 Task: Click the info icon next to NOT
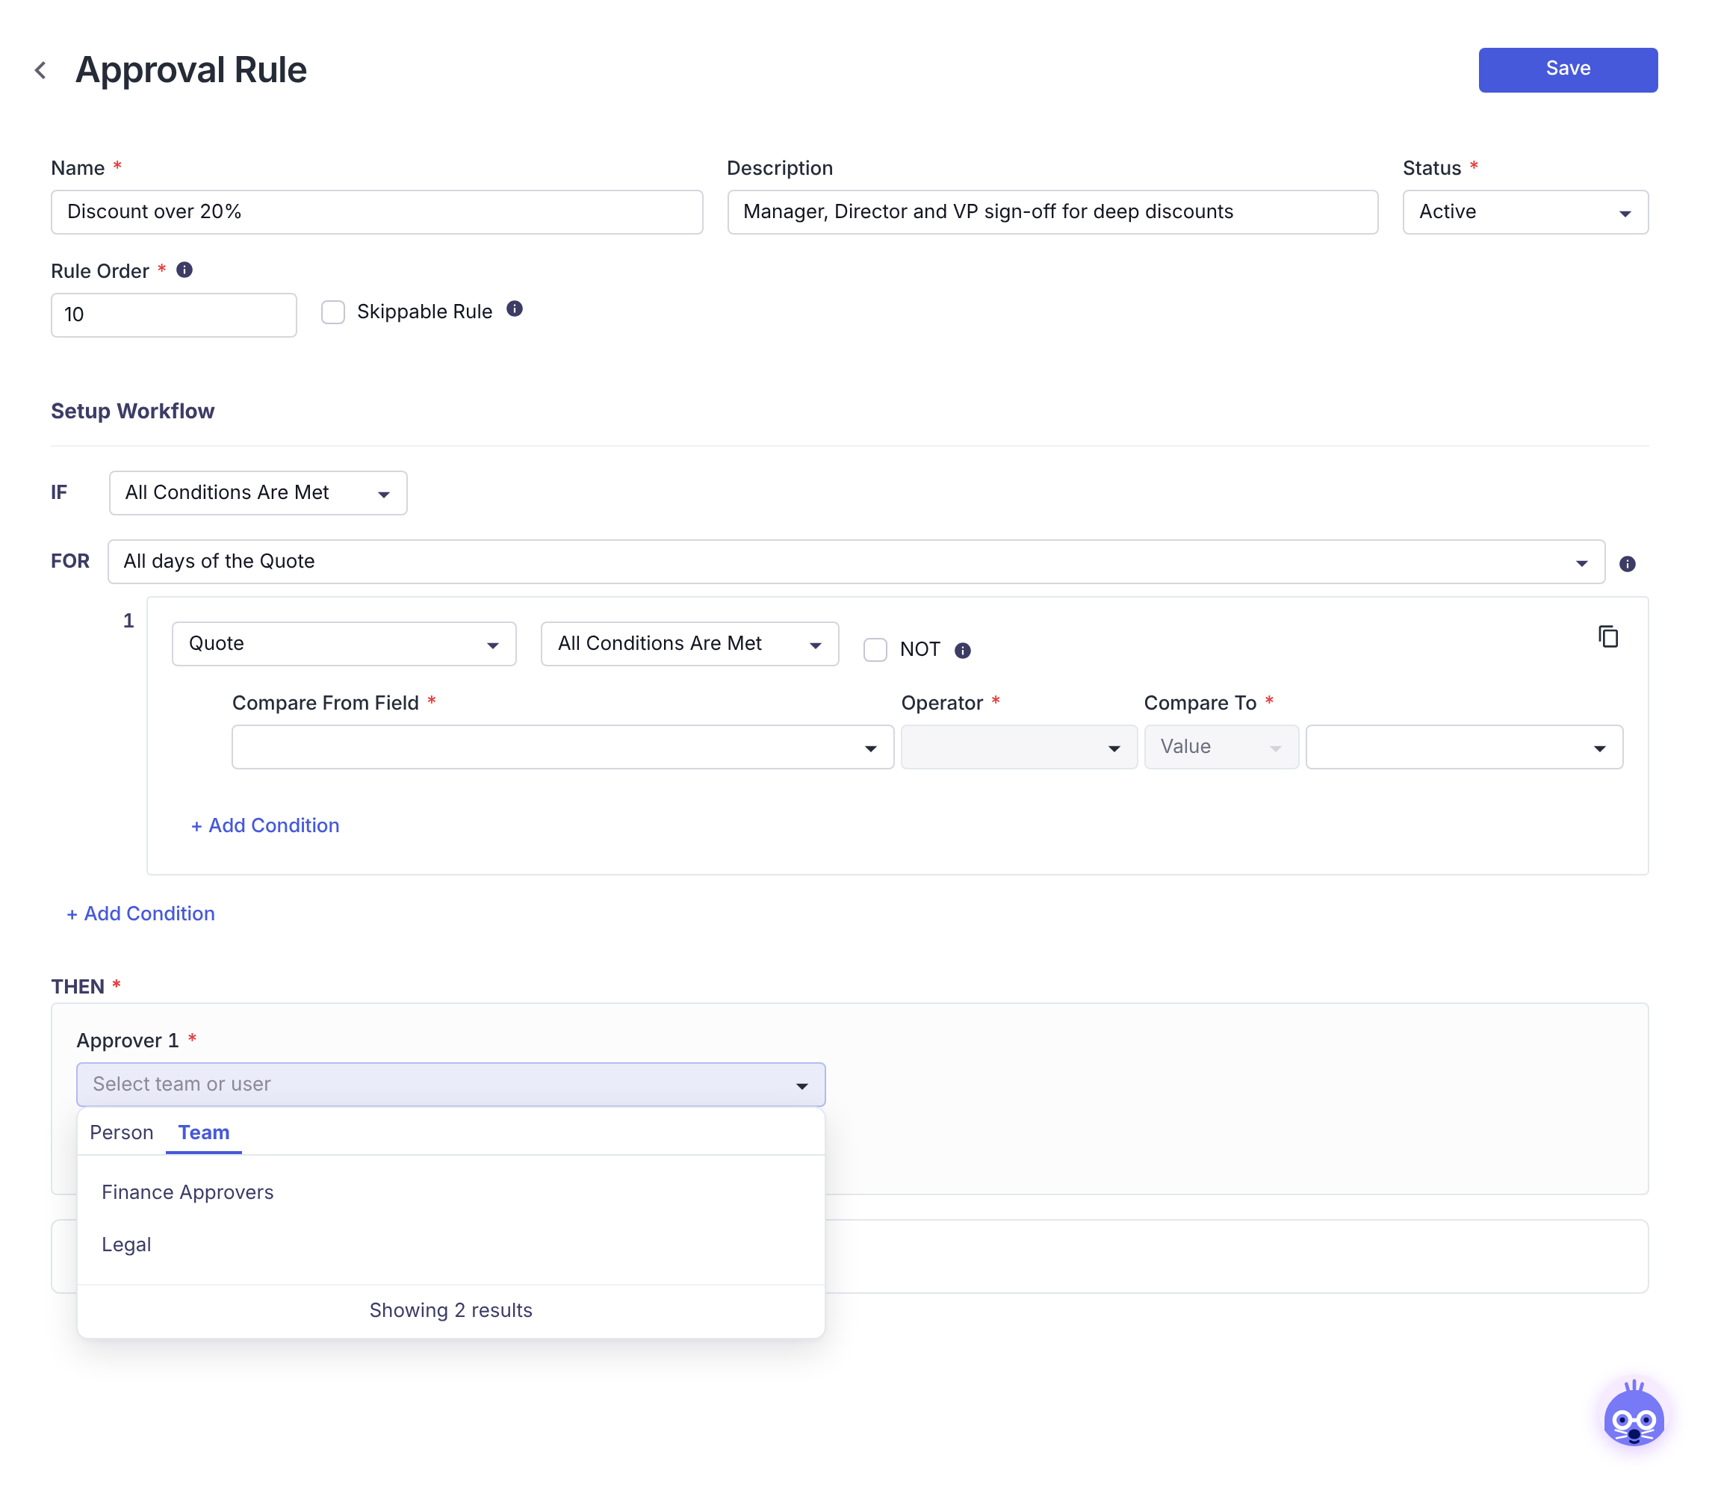963,651
